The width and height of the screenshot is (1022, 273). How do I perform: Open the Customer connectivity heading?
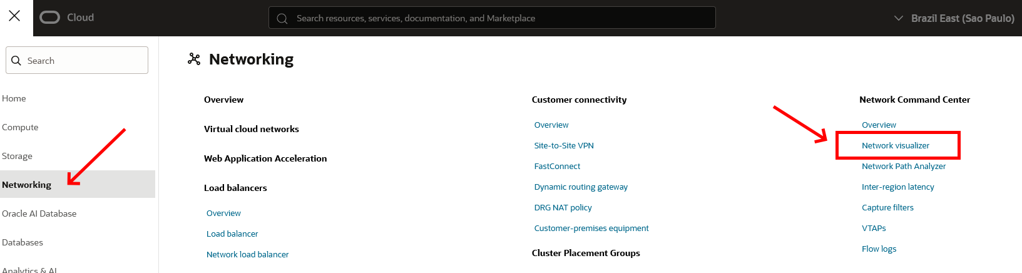579,100
